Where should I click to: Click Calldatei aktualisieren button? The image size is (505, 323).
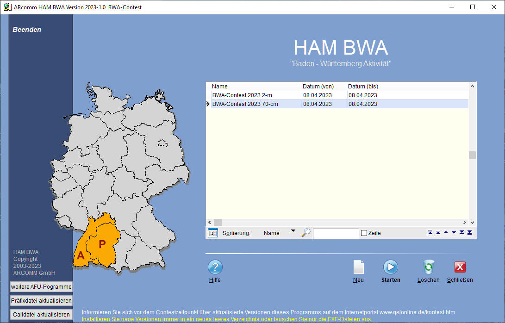click(41, 314)
